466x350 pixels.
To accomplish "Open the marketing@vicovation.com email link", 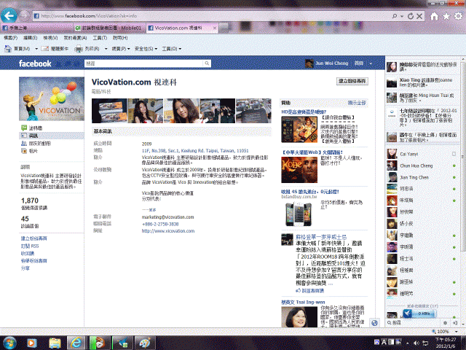I will point(167,217).
